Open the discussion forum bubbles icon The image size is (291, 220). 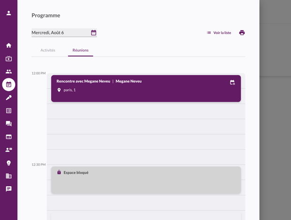(x=8, y=124)
